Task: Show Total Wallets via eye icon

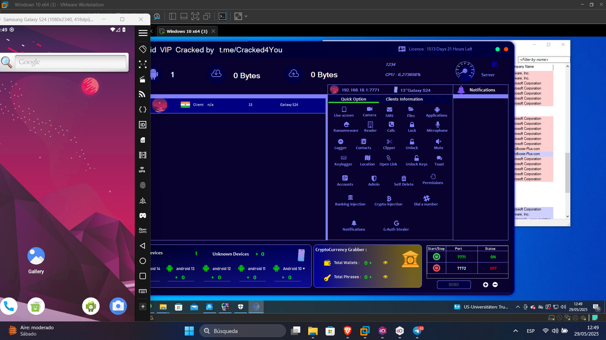Action: click(x=385, y=263)
